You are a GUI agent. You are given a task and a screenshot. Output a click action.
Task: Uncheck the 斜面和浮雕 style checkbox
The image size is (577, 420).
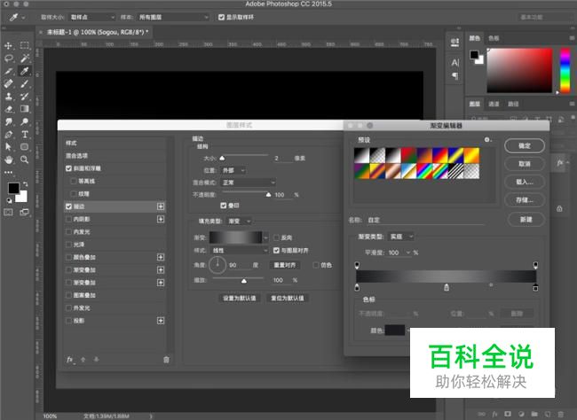click(69, 168)
